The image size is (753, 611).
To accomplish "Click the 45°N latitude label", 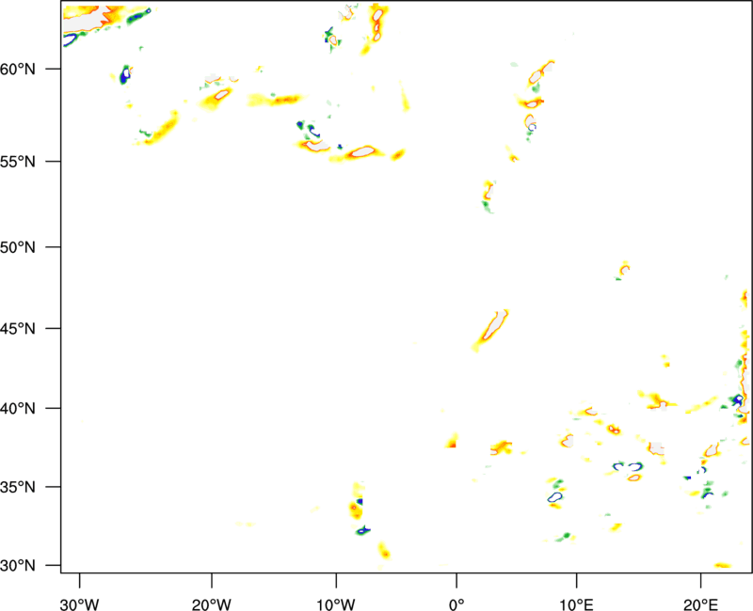I will (18, 328).
